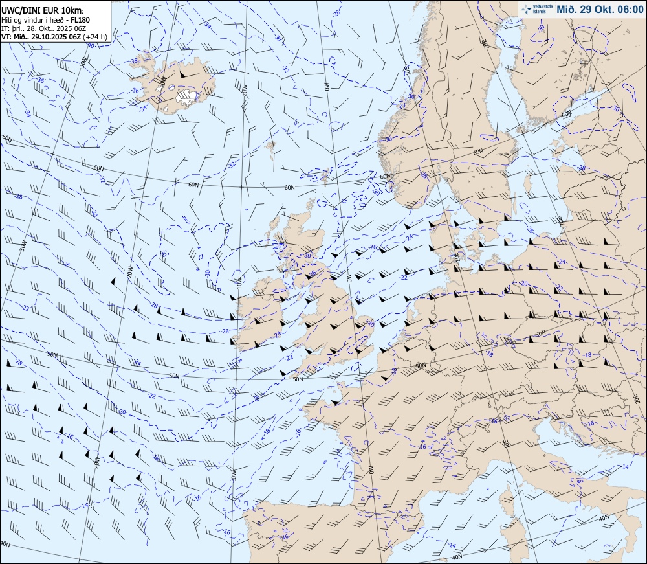The width and height of the screenshot is (647, 564).
Task: Click the 'VT: Mið.. 29.10.2025 06Z (+24 h)' line
Action: point(54,37)
